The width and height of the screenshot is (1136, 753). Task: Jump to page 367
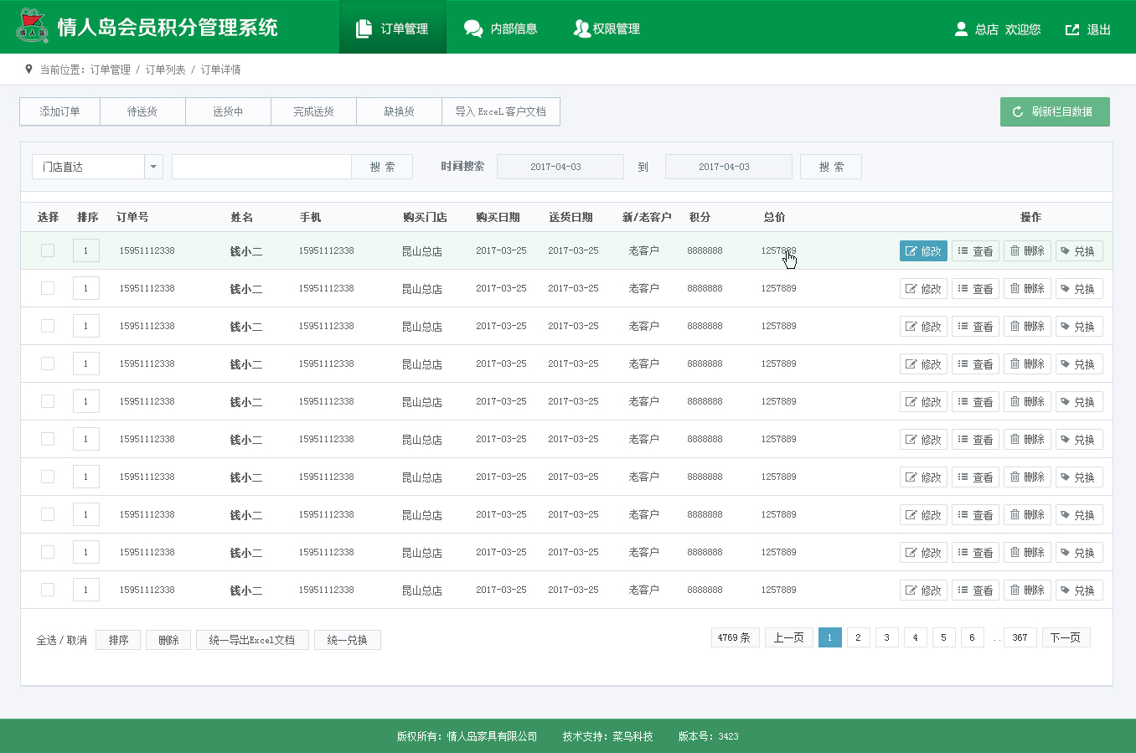(1020, 637)
